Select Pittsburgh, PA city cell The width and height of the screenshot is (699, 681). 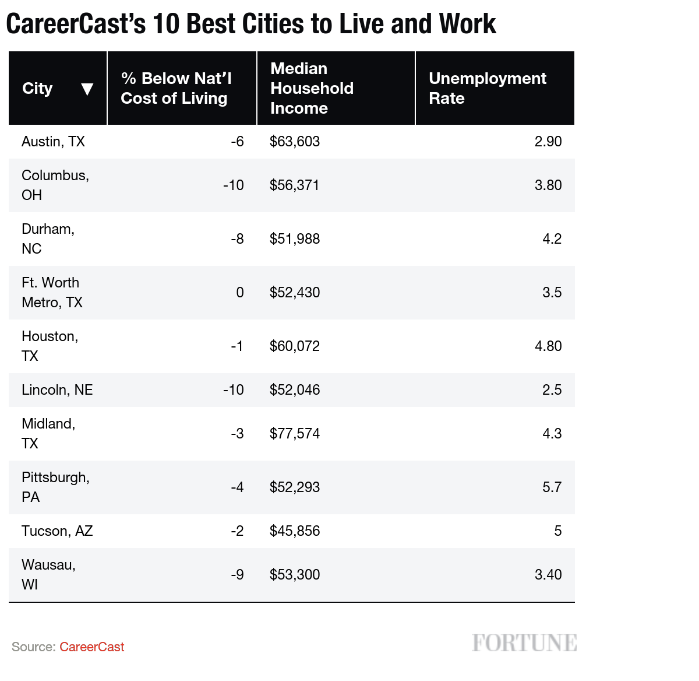coord(58,487)
